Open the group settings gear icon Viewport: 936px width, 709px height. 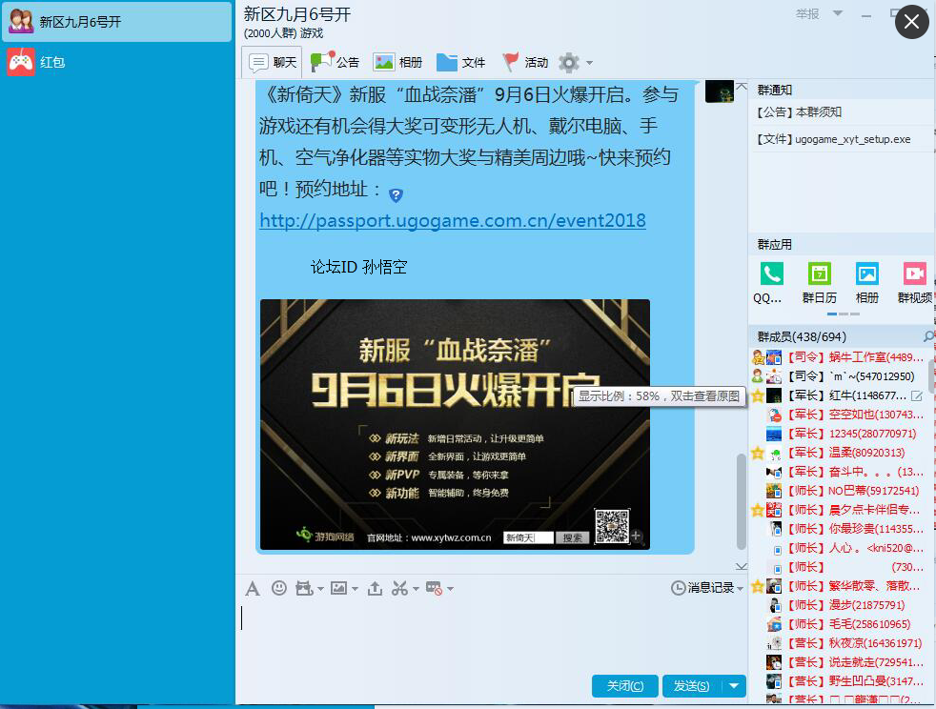(x=569, y=62)
